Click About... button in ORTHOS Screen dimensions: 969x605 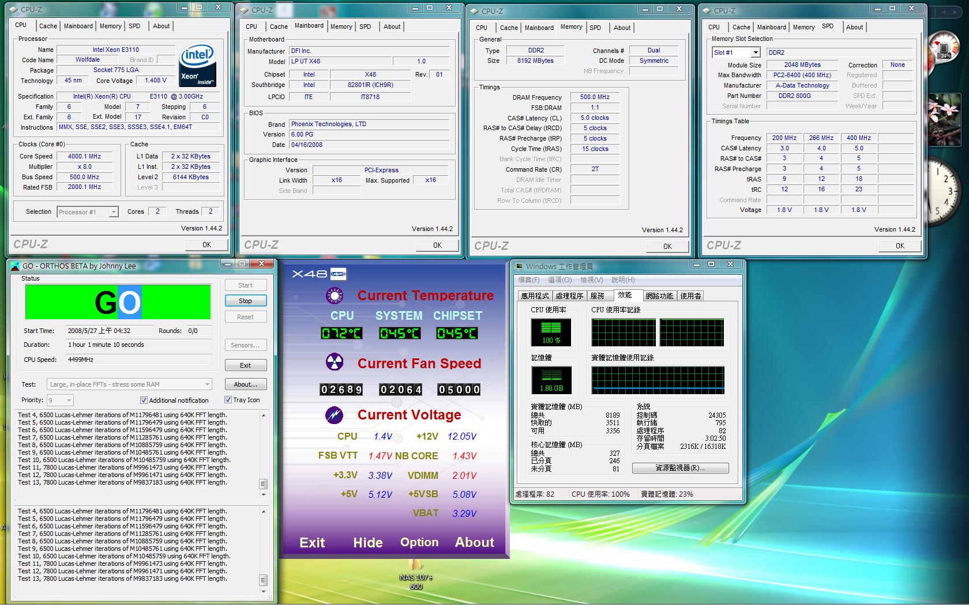pos(245,384)
